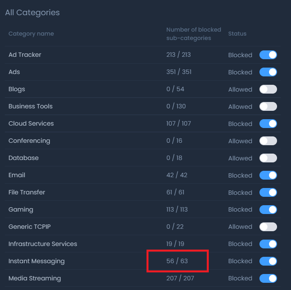Turn off the Media Streaming toggle

pyautogui.click(x=268, y=278)
